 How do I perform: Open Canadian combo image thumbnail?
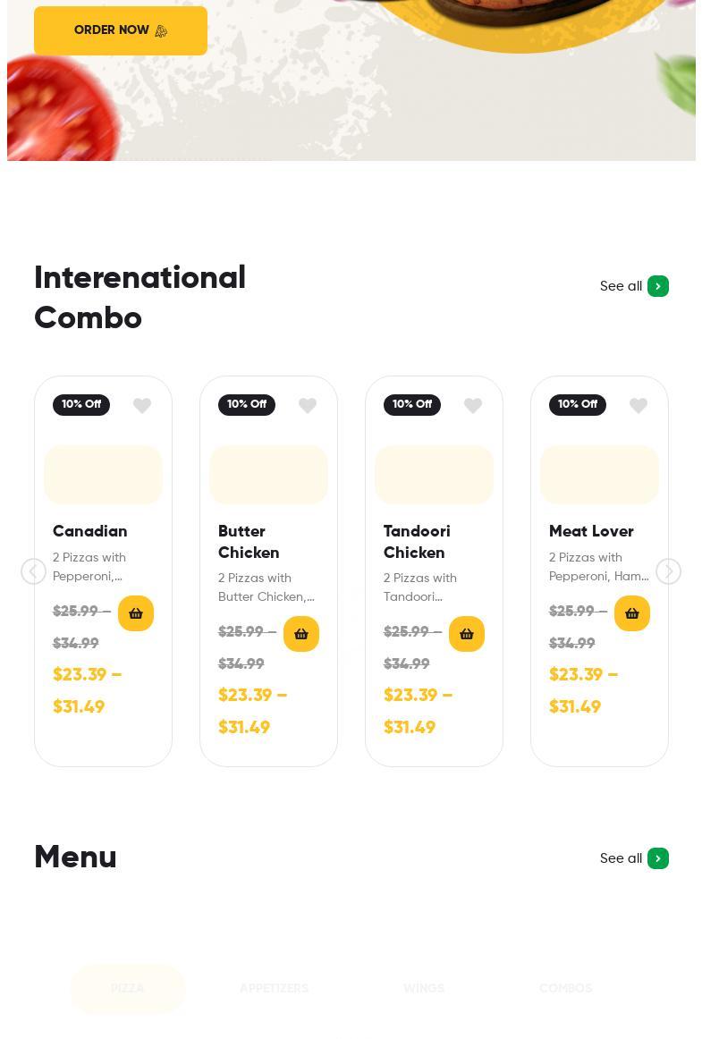click(103, 475)
